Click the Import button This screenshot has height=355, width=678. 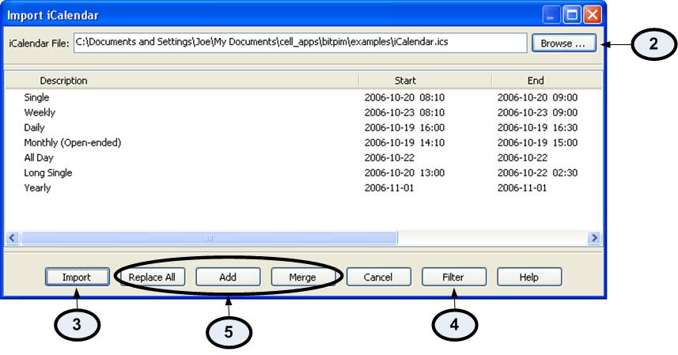pos(77,277)
